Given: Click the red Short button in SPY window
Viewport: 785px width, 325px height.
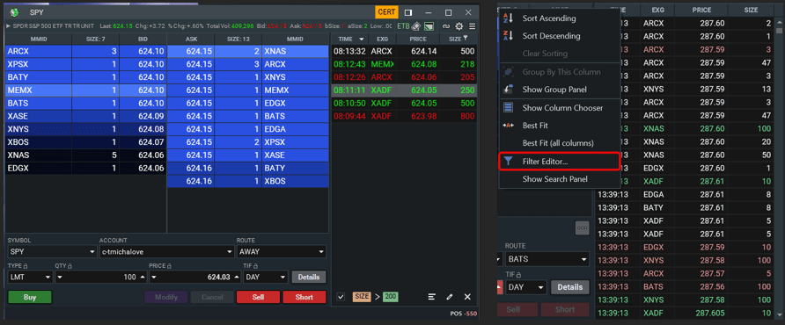Looking at the screenshot, I should pyautogui.click(x=304, y=297).
